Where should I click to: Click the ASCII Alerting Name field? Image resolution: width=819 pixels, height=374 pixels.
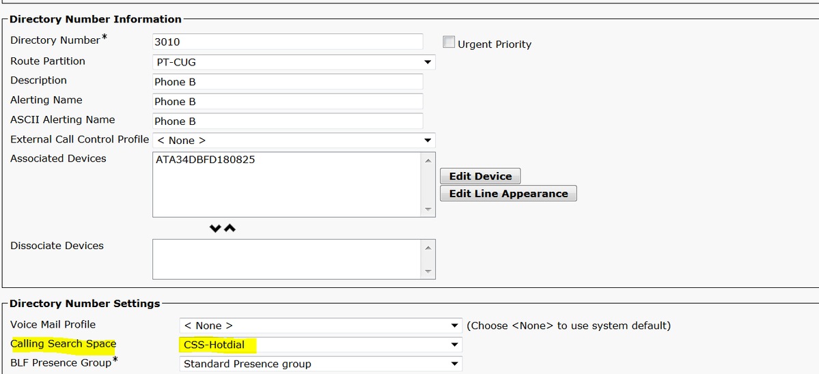288,121
